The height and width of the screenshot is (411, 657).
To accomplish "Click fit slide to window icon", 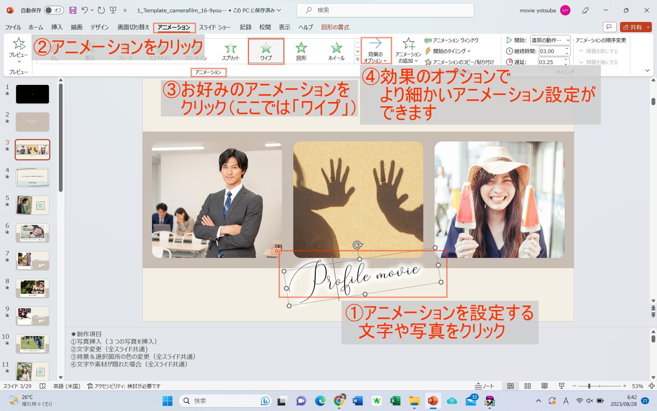I will click(x=652, y=386).
